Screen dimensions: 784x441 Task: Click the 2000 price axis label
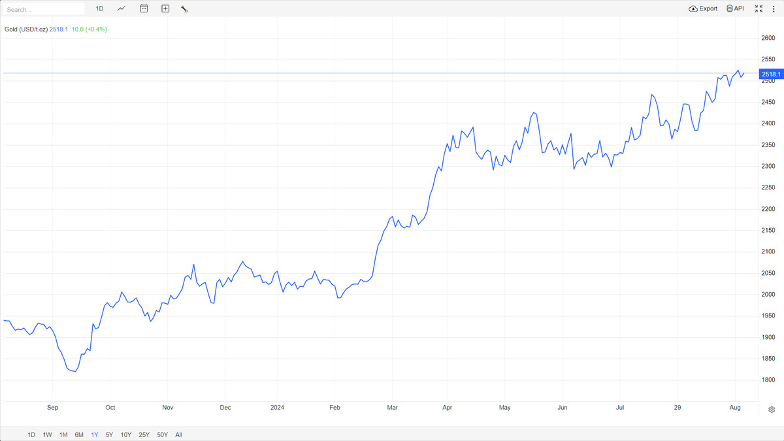pos(768,295)
